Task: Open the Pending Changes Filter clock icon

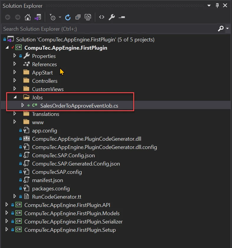Action: (x=52, y=17)
